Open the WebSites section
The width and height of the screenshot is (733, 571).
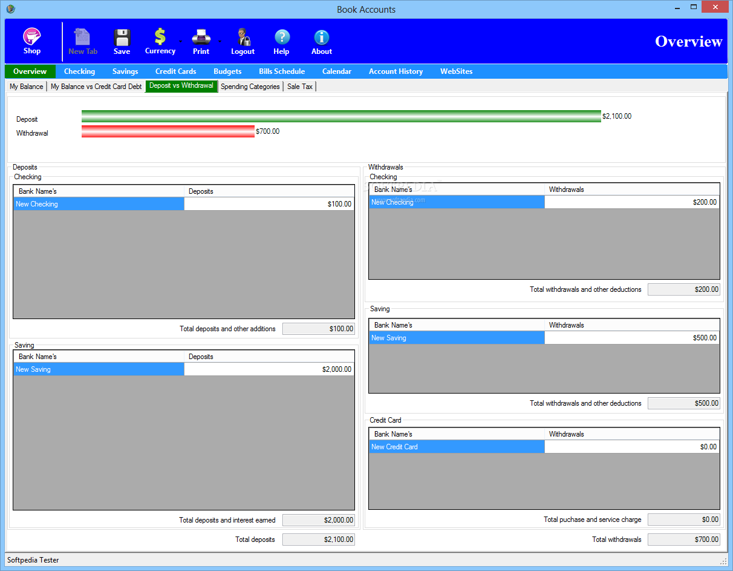pos(457,71)
